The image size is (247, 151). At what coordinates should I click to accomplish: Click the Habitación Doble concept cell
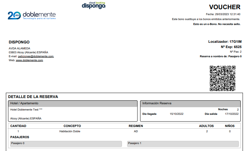(70, 131)
